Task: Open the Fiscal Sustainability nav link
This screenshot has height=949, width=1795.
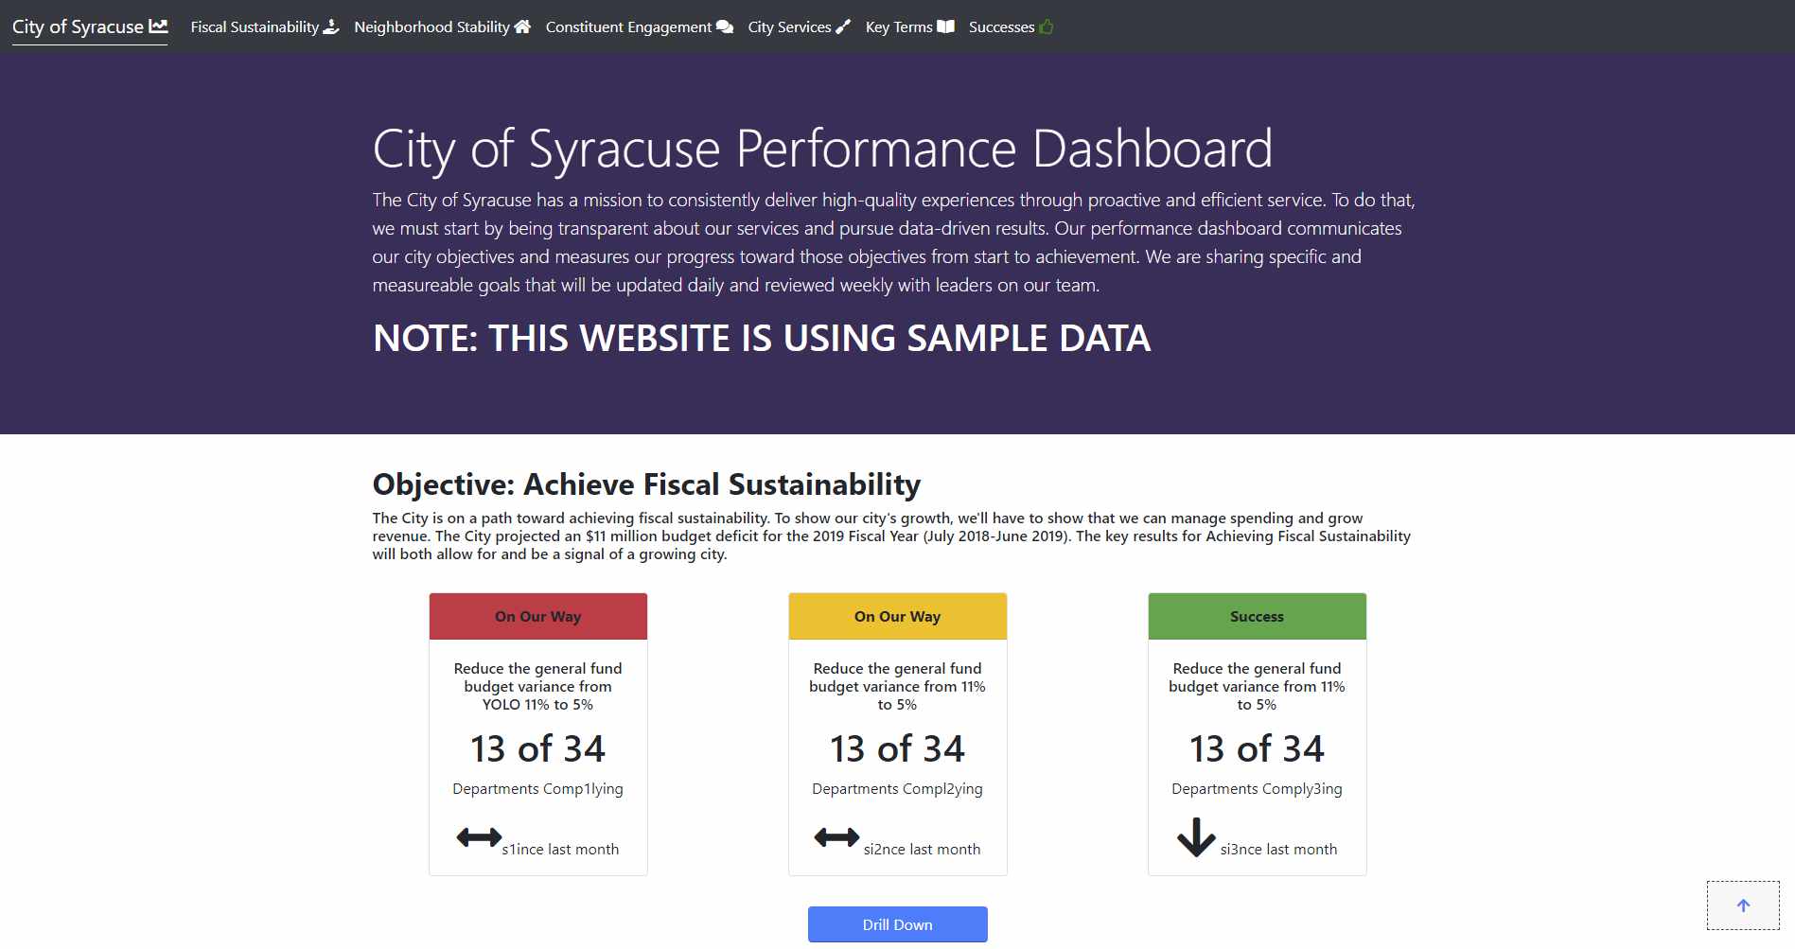Action: [255, 26]
